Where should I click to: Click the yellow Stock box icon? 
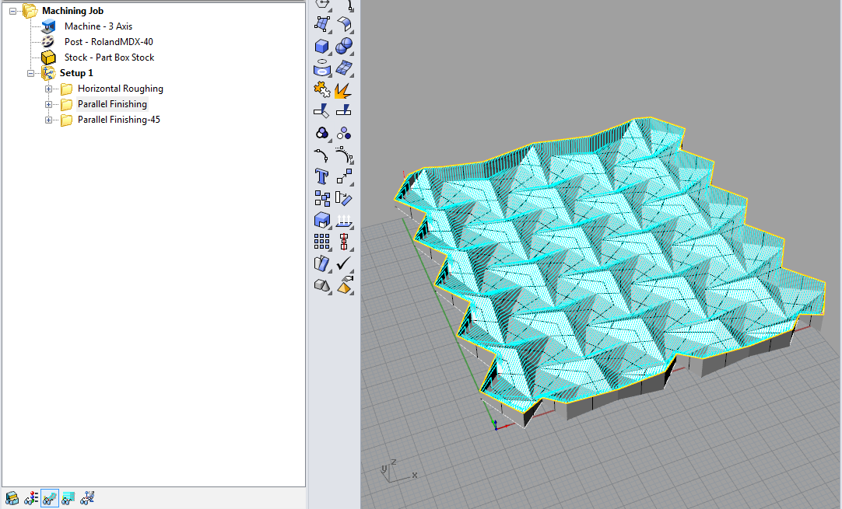(x=48, y=58)
